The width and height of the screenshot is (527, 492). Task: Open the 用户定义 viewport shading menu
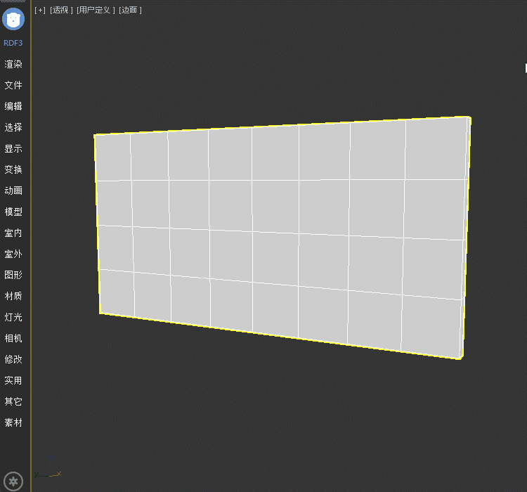[x=96, y=10]
